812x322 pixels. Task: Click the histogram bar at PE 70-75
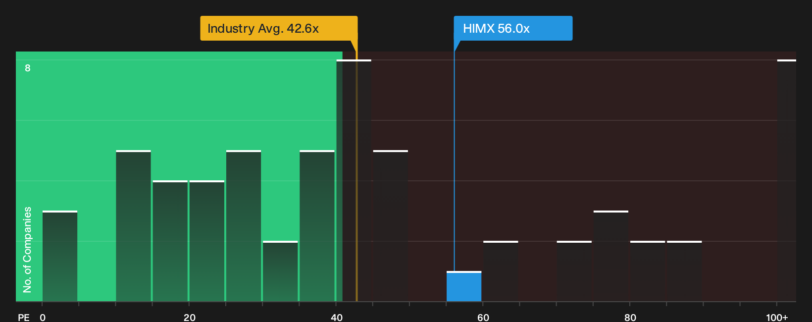pyautogui.click(x=574, y=271)
